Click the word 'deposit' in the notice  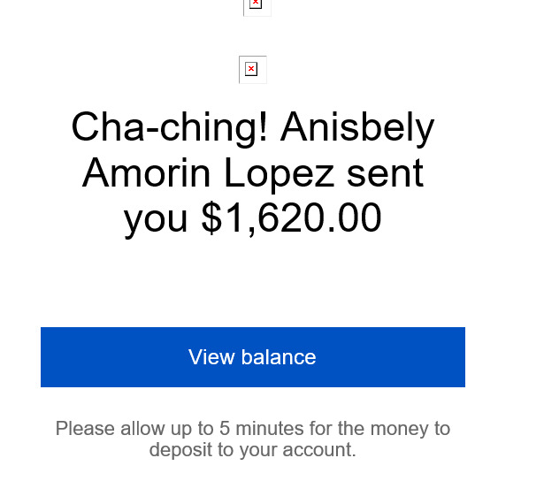pos(180,450)
